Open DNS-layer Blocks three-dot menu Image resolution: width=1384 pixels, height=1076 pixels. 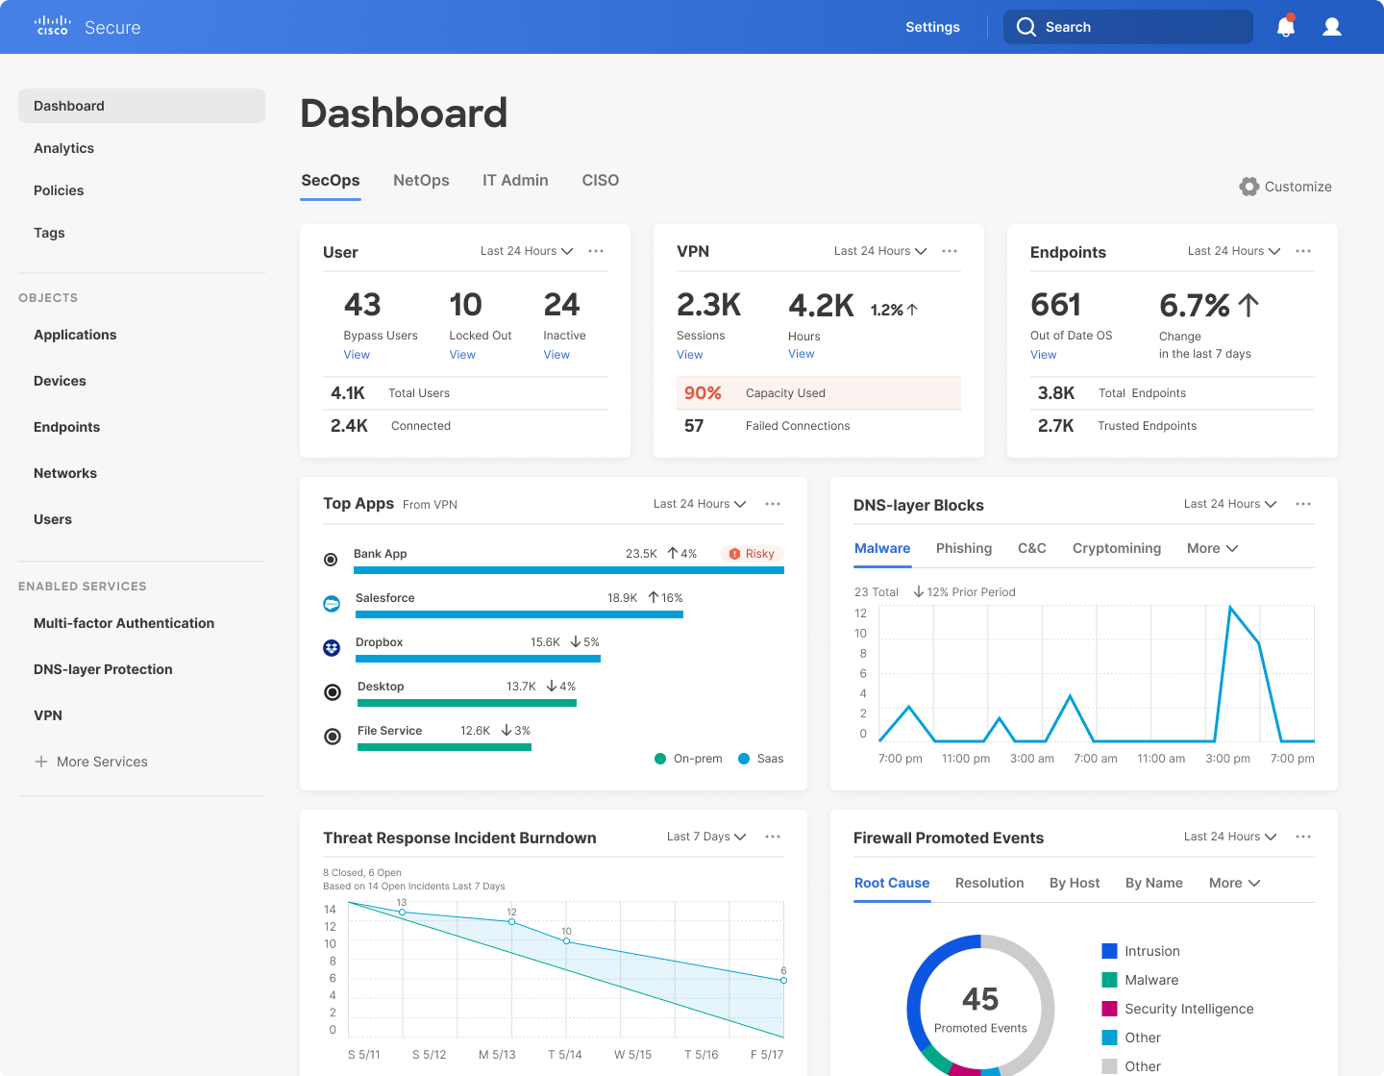point(1303,504)
